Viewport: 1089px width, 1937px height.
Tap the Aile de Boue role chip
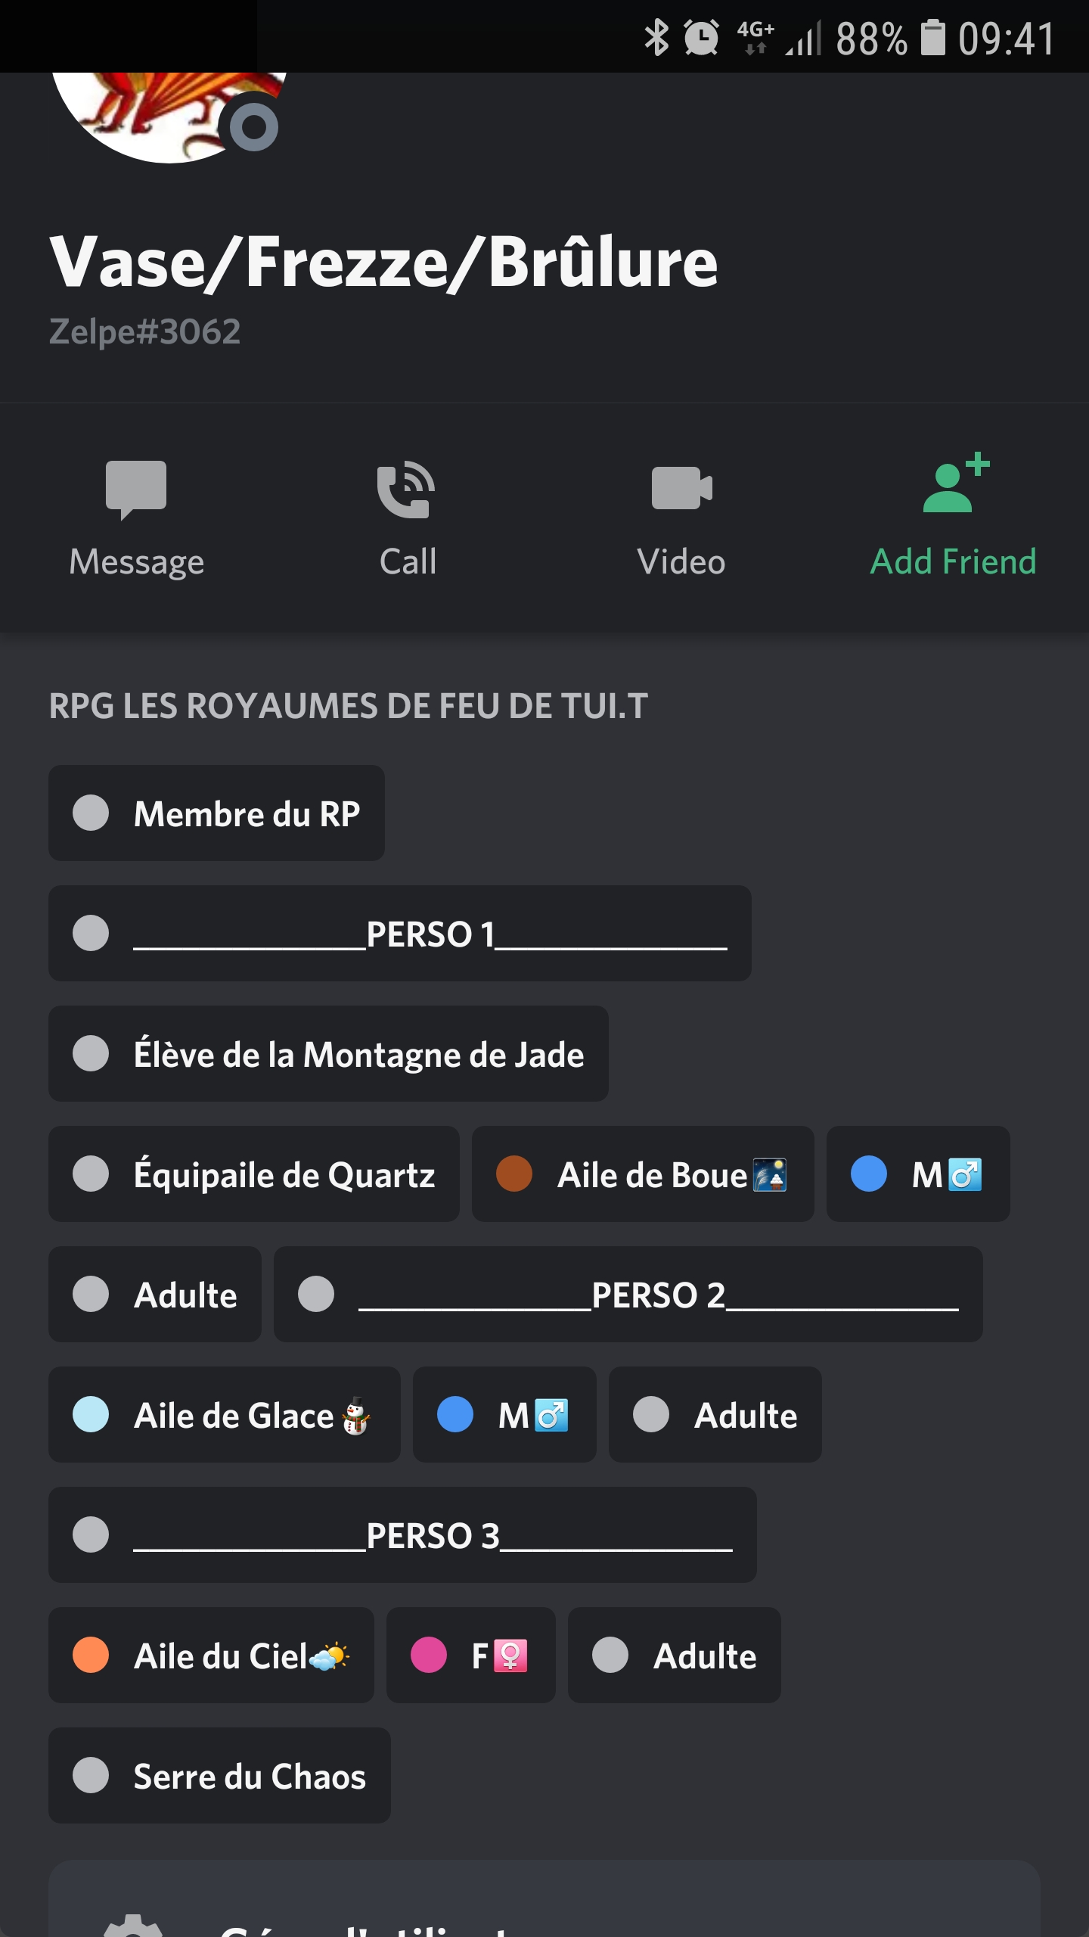click(643, 1174)
